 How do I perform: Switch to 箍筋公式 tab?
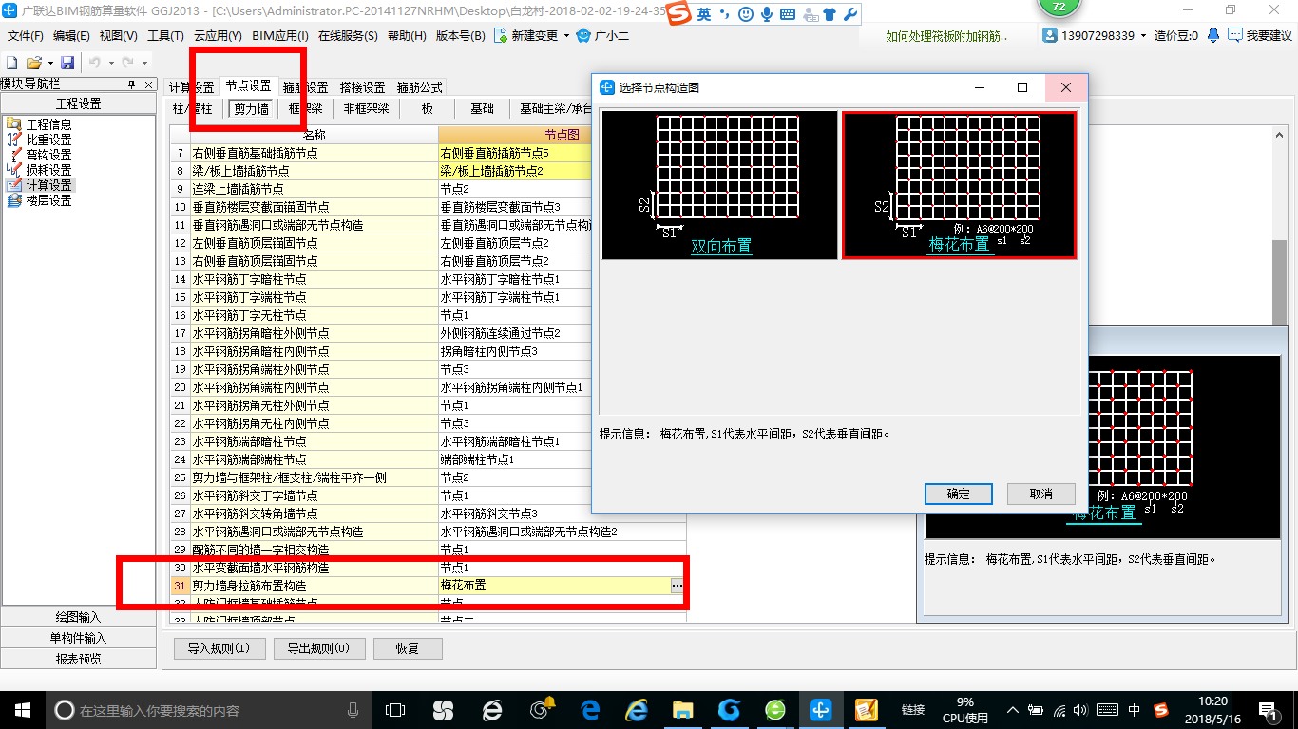[419, 87]
